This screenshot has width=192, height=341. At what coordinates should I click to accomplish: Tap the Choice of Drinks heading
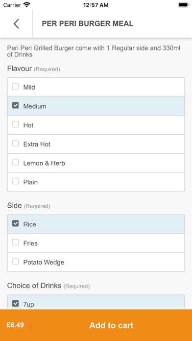click(34, 286)
